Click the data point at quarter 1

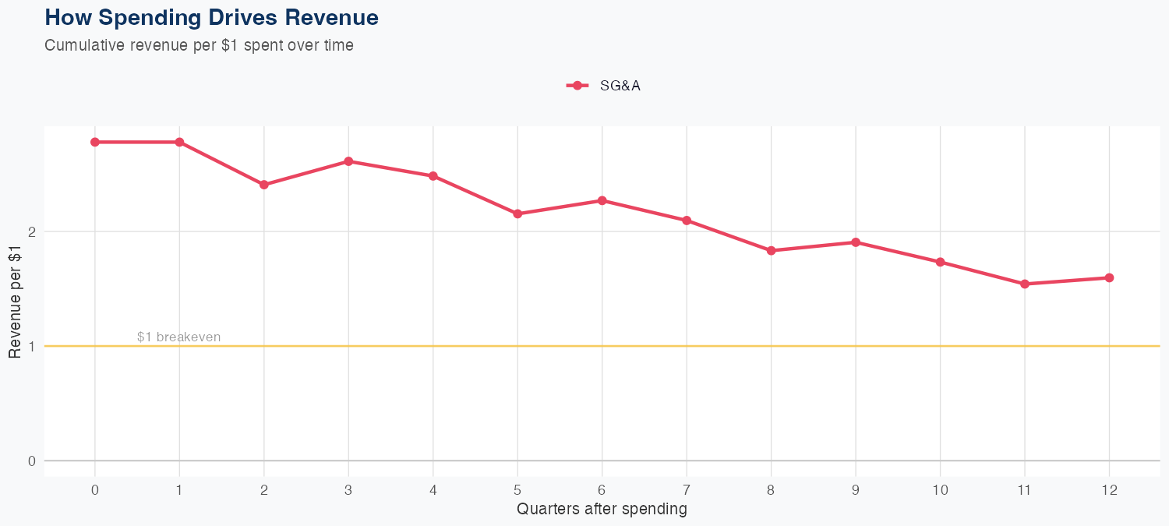click(x=179, y=142)
